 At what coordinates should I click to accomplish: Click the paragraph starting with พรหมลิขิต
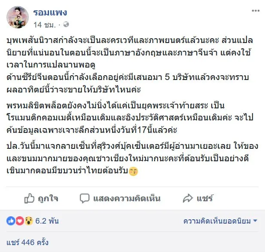[129, 117]
